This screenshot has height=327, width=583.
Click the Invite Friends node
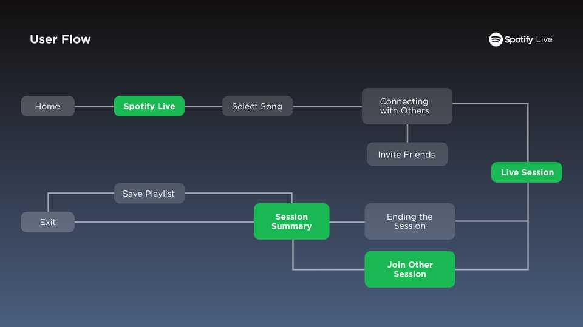407,154
